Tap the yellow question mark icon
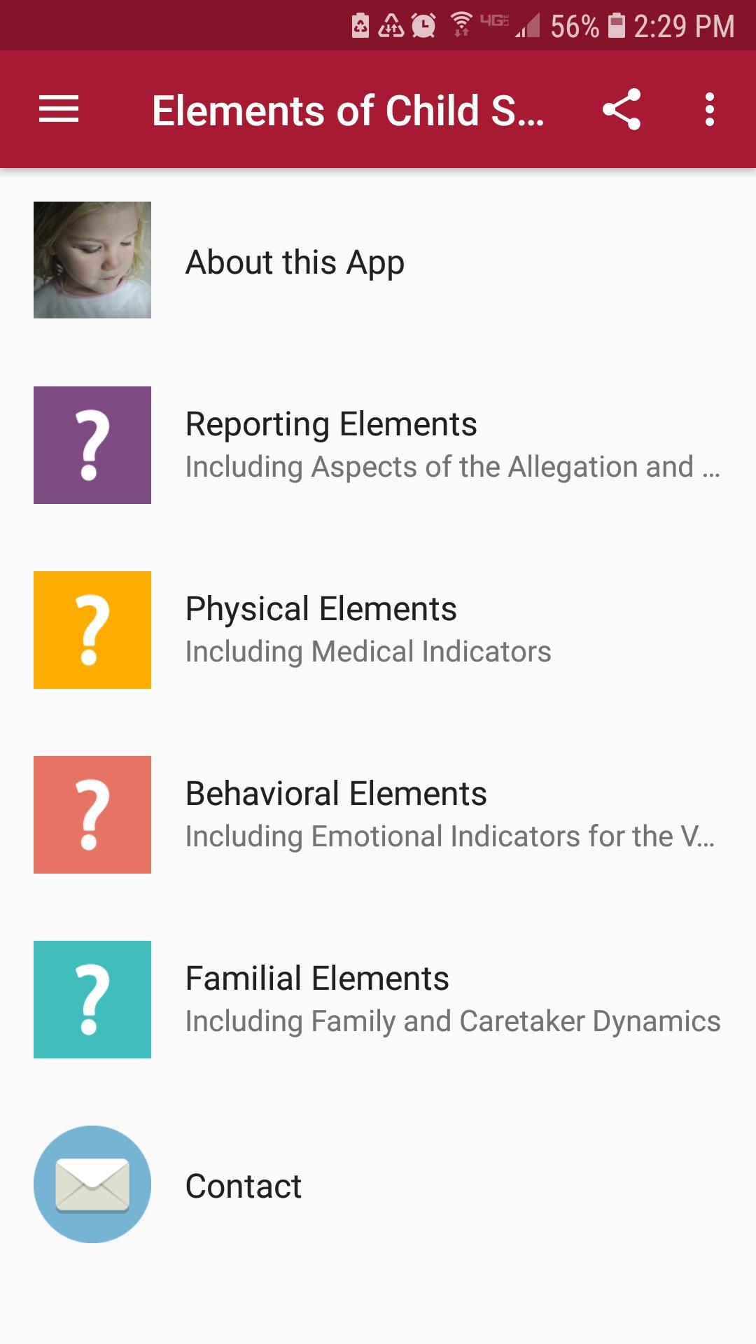756x1344 pixels. [x=92, y=630]
